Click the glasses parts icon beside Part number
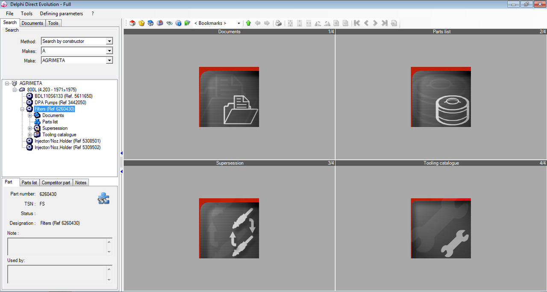 pos(104,198)
